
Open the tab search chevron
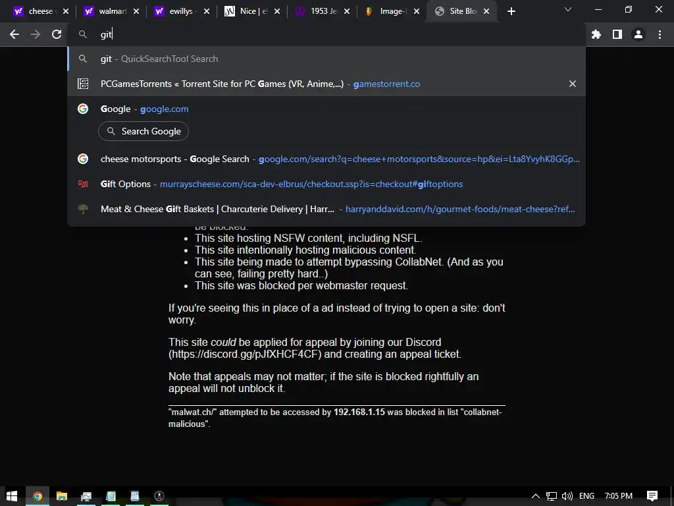[568, 9]
